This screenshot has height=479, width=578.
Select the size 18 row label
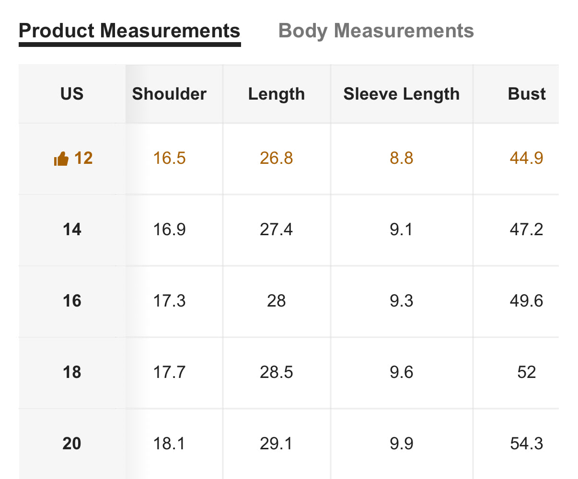tap(72, 372)
